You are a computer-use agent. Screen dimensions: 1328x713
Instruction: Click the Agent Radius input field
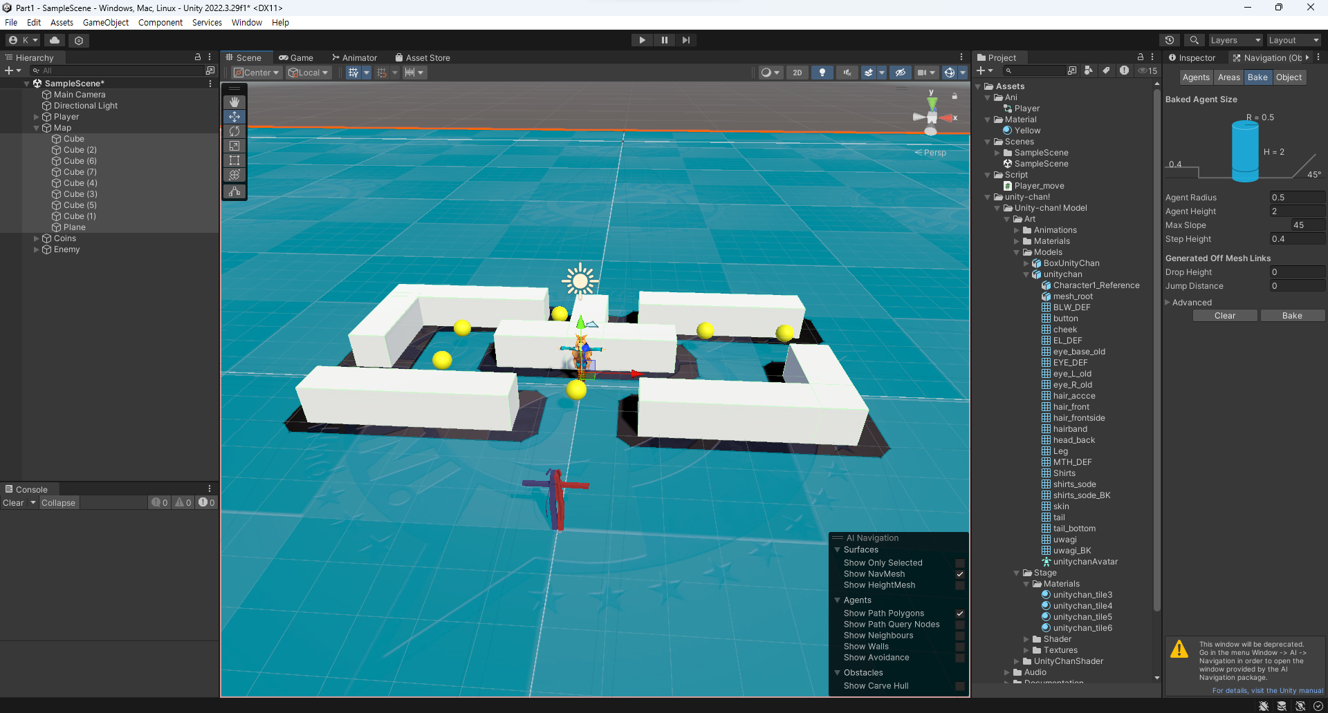[1298, 198]
